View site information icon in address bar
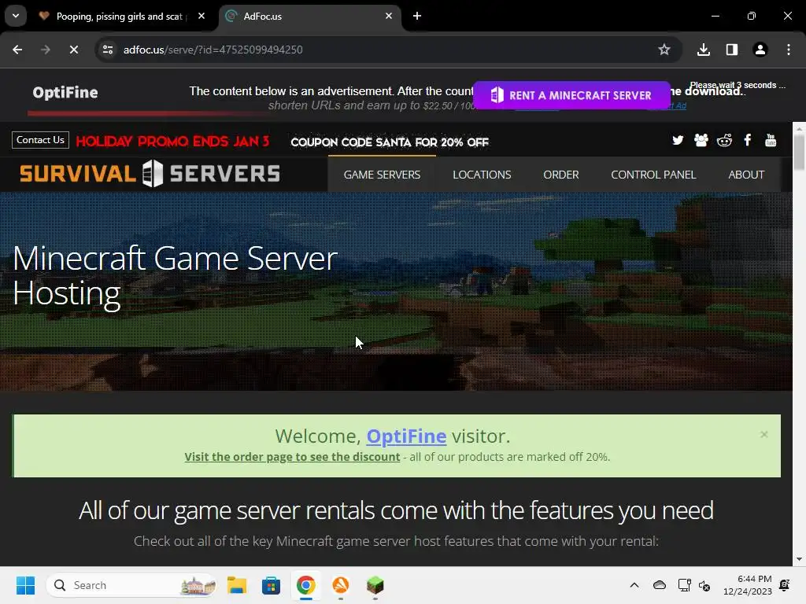This screenshot has width=806, height=604. coord(108,50)
